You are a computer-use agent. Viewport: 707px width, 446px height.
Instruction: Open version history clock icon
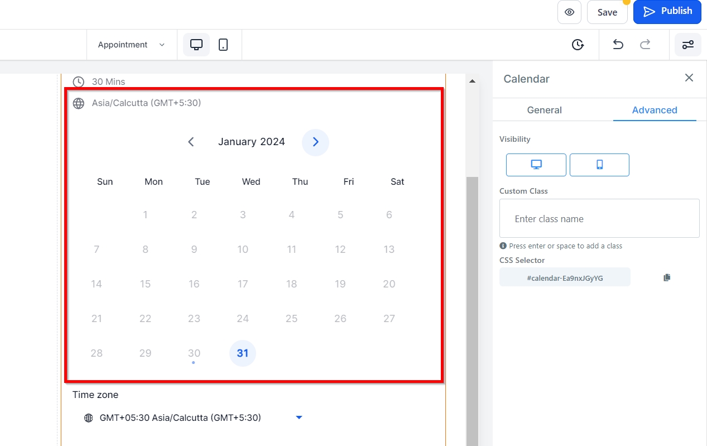(x=578, y=45)
